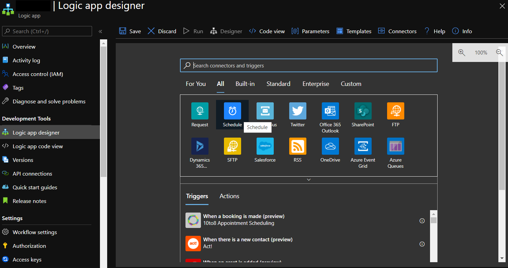Screen dimensions: 508x268
Task: Switch to Code view in toolbar
Action: pyautogui.click(x=267, y=31)
